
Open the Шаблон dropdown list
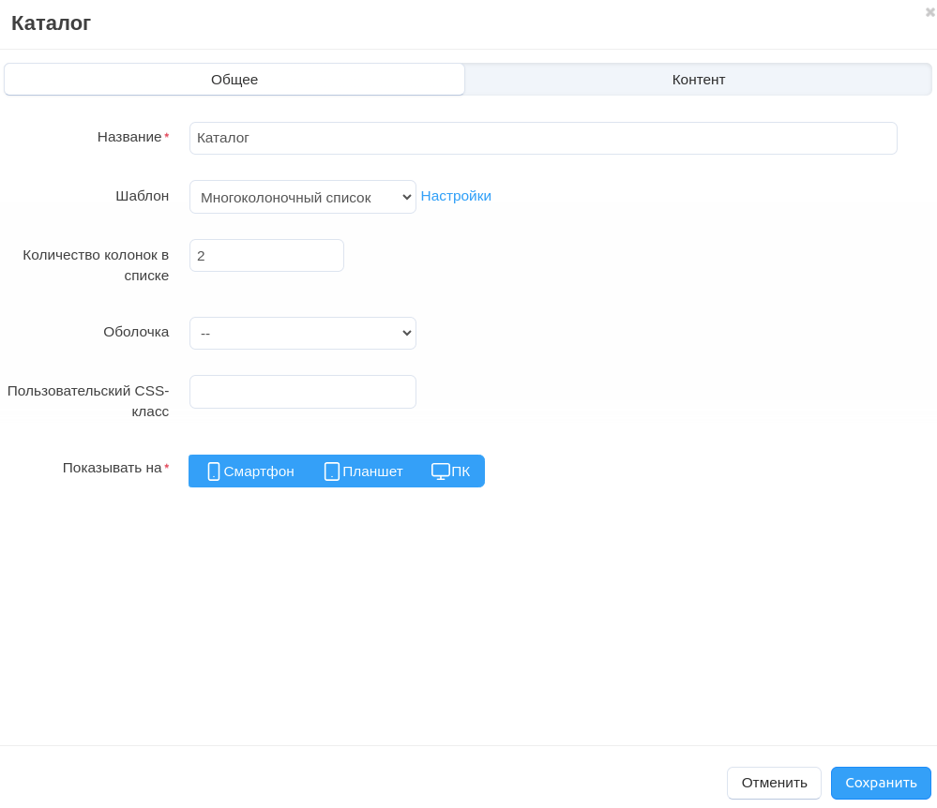(x=302, y=197)
